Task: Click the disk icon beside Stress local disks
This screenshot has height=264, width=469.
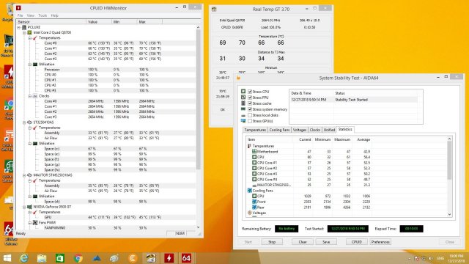Action: [243, 115]
